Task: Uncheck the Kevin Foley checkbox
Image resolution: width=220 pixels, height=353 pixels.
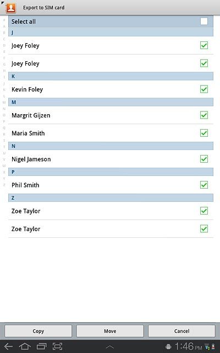Action: pyautogui.click(x=204, y=89)
